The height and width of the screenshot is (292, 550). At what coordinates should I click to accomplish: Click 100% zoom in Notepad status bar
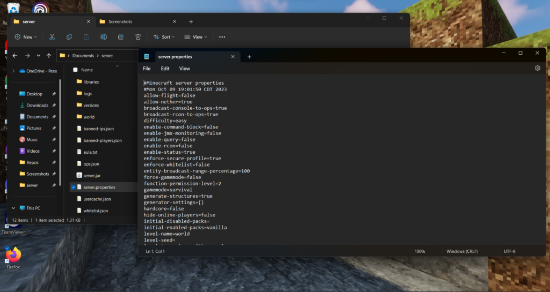pos(419,251)
